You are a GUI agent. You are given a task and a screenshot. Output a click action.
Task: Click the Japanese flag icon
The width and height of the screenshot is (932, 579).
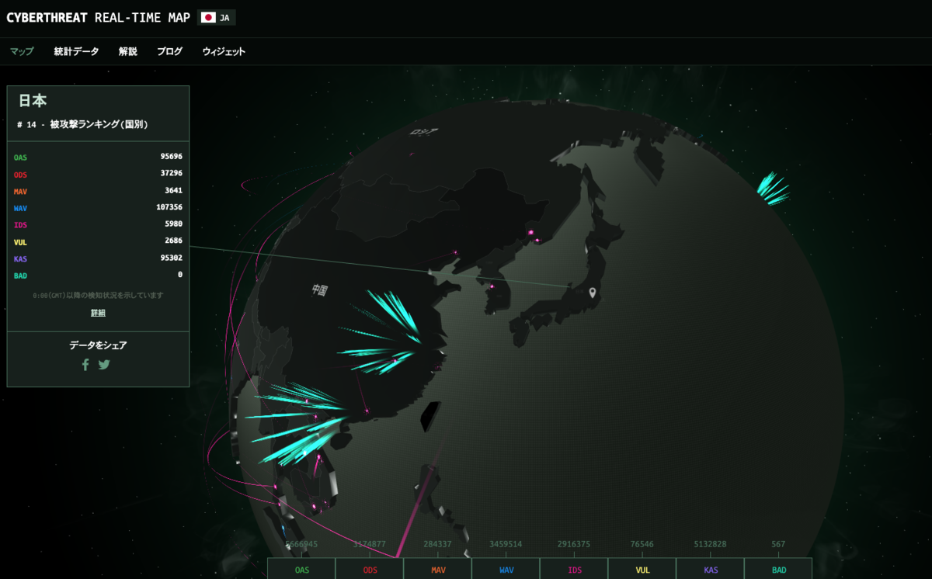pyautogui.click(x=208, y=17)
